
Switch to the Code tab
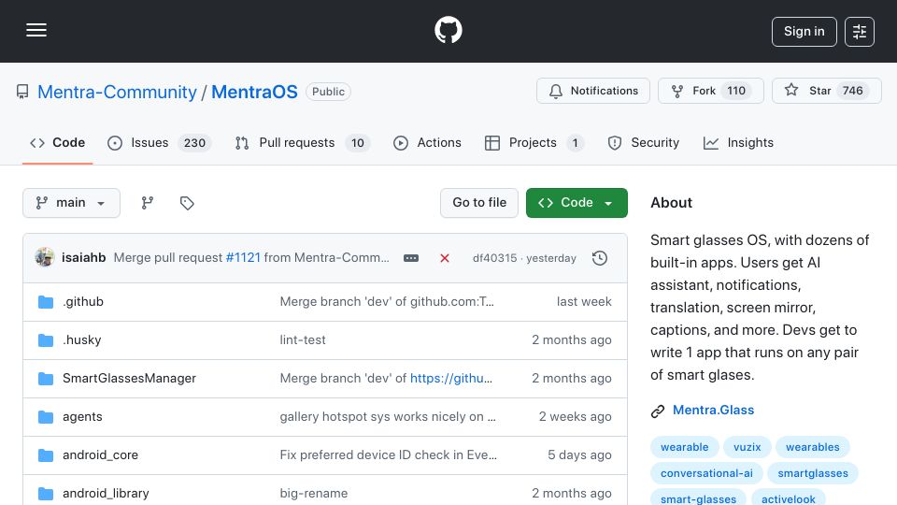click(57, 142)
